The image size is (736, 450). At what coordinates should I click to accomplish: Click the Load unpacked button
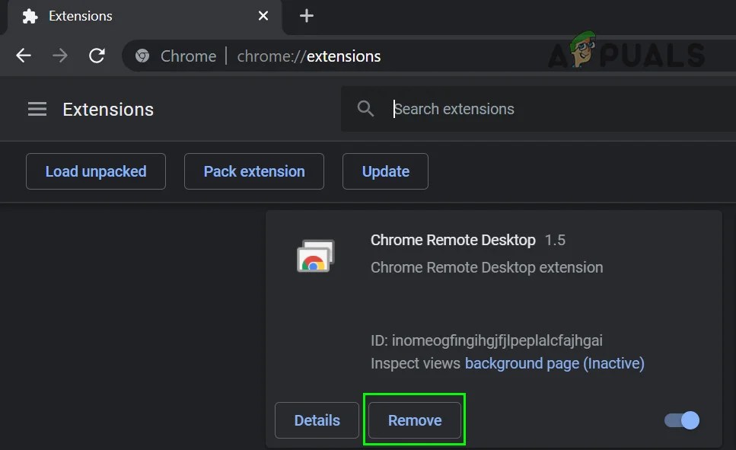pyautogui.click(x=96, y=171)
